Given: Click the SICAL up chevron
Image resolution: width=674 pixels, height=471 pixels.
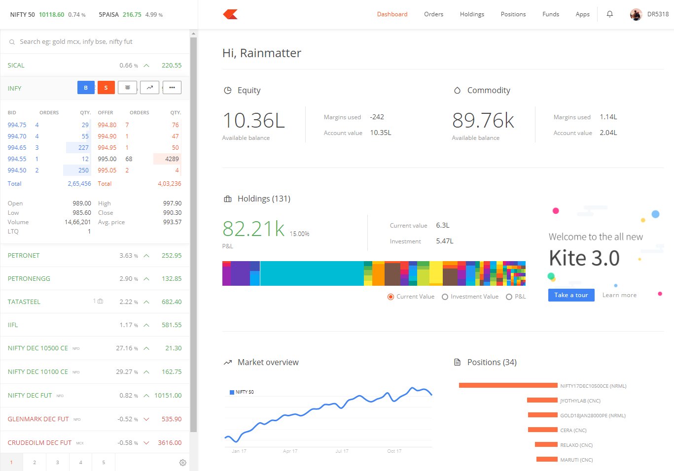Looking at the screenshot, I should [x=146, y=66].
